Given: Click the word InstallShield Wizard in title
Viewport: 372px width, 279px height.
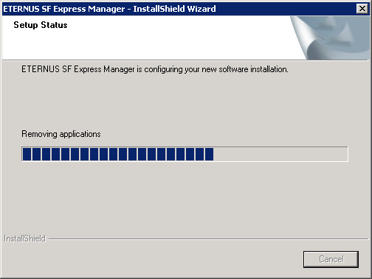Looking at the screenshot, I should point(174,9).
